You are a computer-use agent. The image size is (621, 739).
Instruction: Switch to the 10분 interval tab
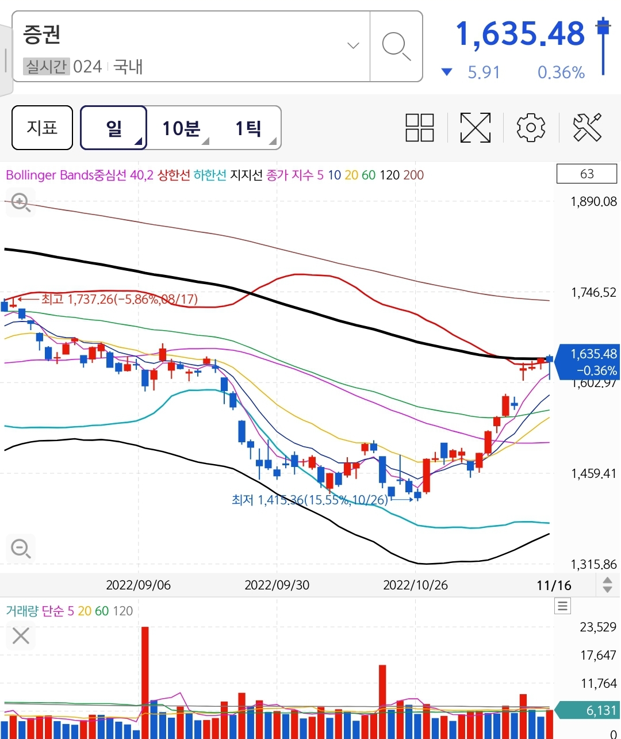tap(181, 128)
